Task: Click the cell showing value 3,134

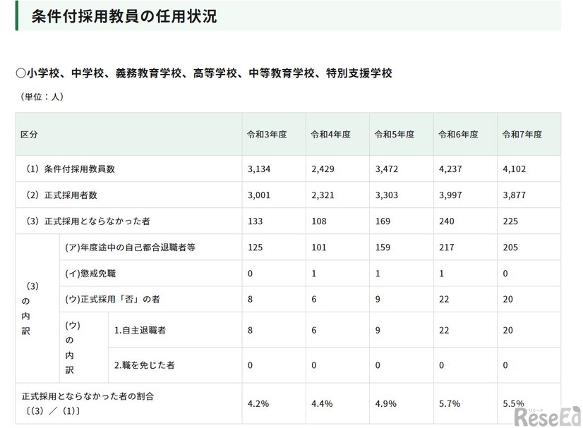Action: 260,169
